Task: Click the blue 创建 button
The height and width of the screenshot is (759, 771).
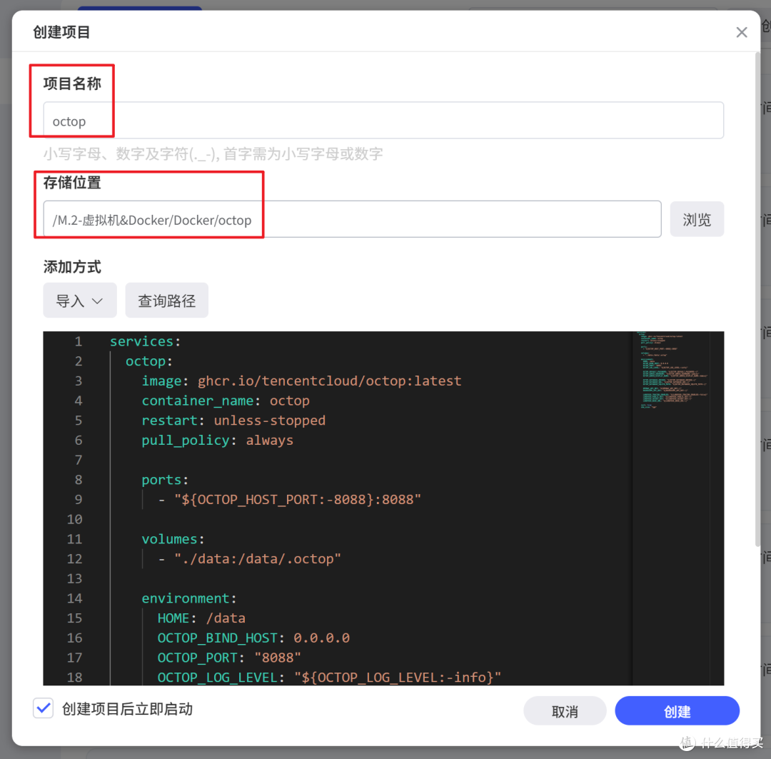Action: coord(677,711)
